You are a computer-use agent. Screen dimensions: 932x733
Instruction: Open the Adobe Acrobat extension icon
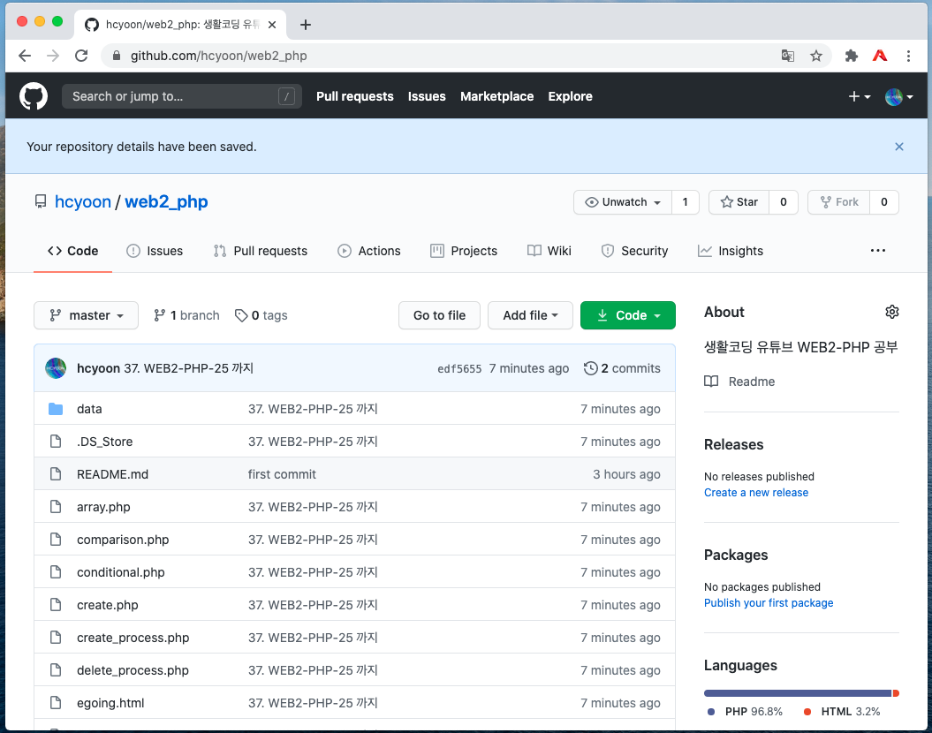tap(880, 56)
